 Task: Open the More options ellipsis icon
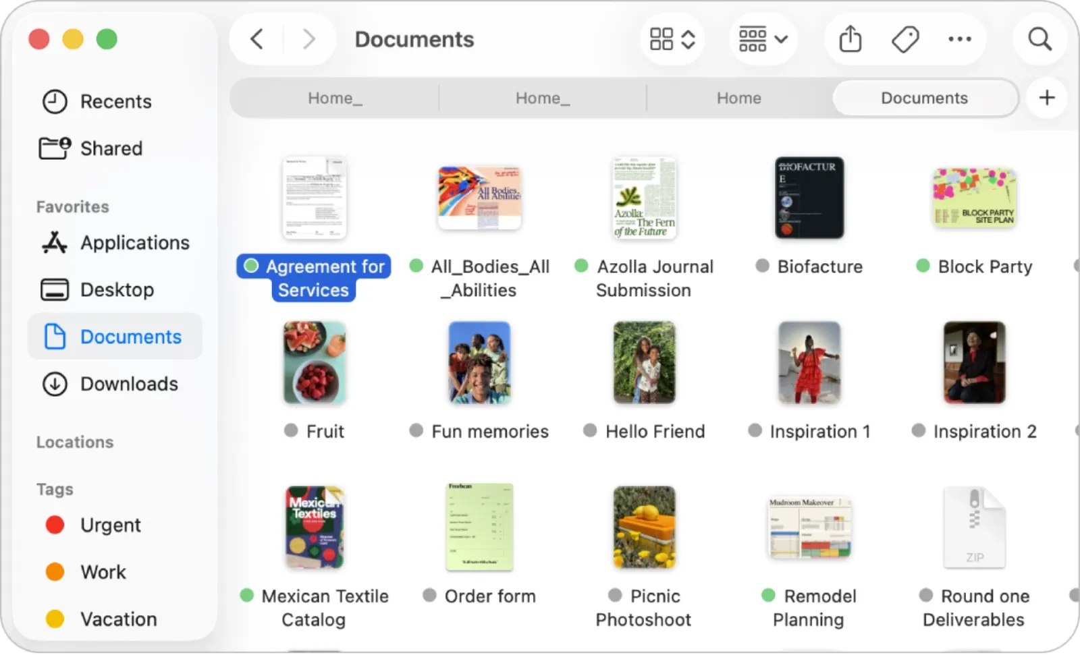[x=960, y=39]
